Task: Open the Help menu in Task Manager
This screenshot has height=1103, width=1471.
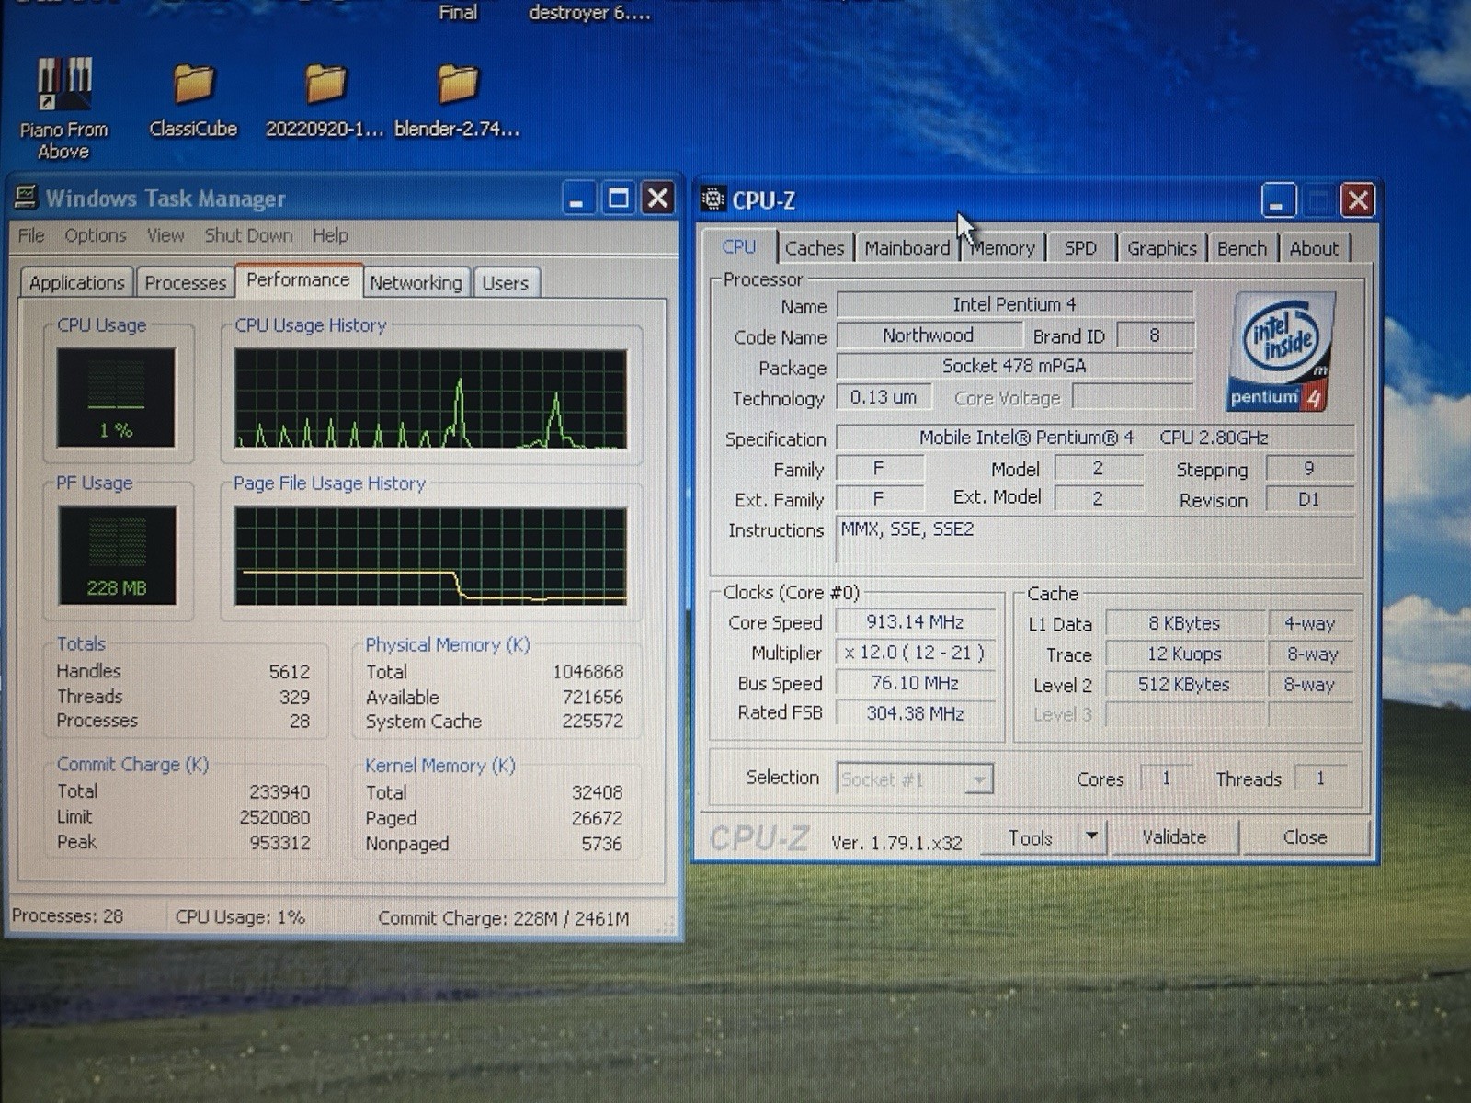Action: click(x=330, y=236)
